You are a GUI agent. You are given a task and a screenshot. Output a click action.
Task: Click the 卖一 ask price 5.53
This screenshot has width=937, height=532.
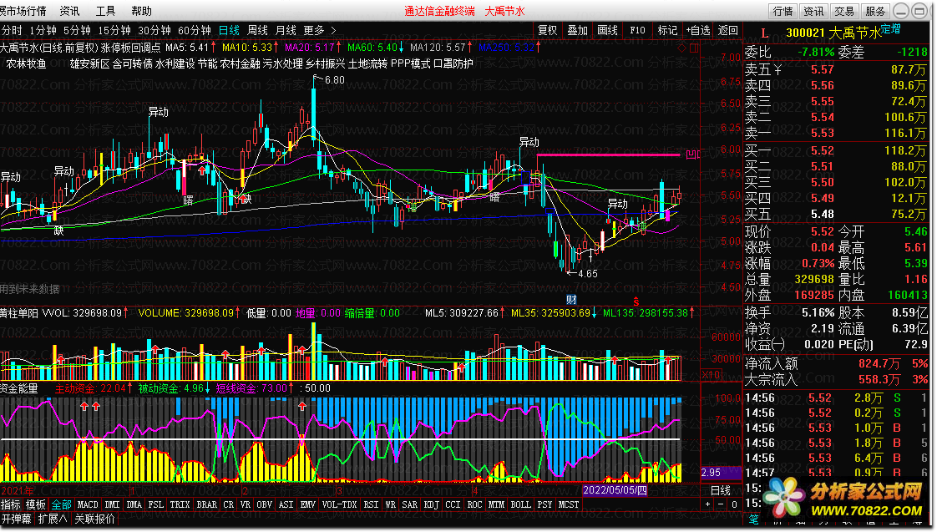coord(823,133)
